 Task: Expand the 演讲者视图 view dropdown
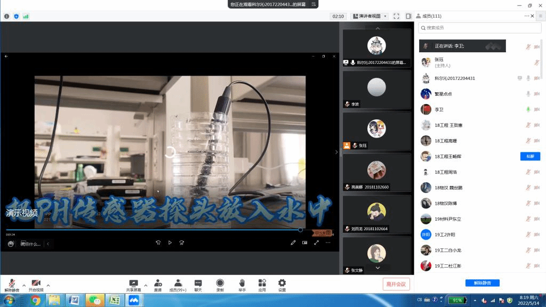tap(372, 16)
